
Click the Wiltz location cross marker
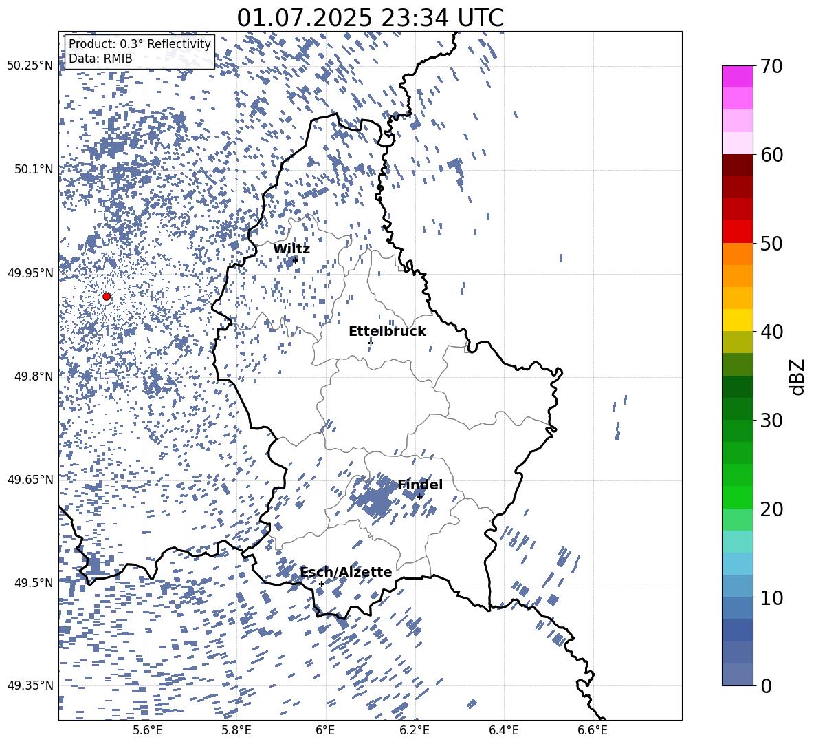[296, 260]
